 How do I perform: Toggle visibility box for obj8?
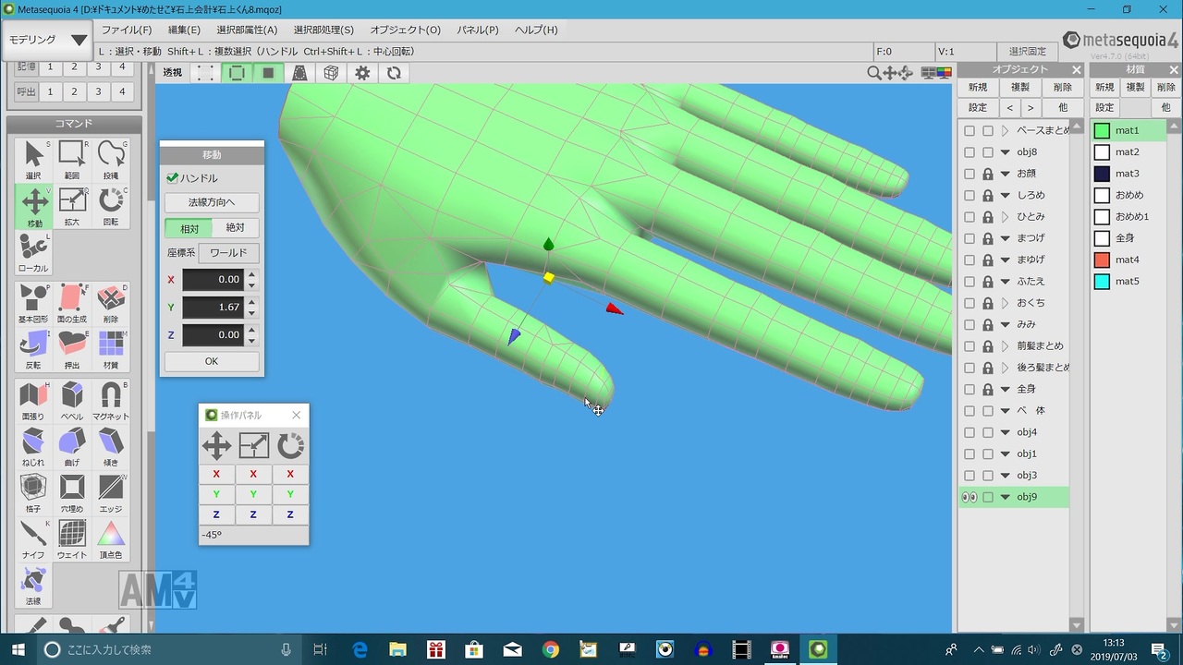pos(970,152)
